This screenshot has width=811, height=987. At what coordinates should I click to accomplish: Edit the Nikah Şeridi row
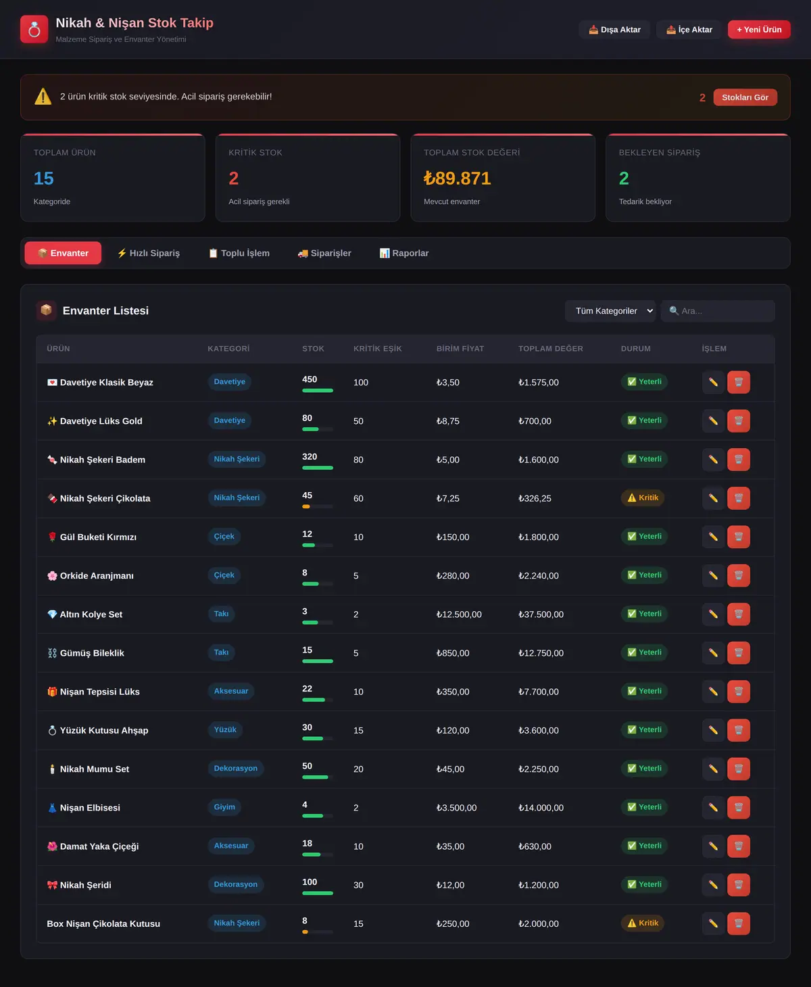click(713, 885)
